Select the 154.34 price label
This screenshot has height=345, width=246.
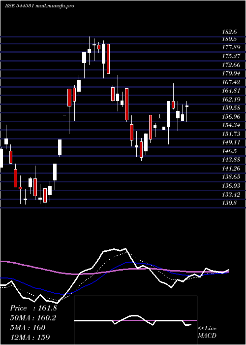[x=231, y=125]
